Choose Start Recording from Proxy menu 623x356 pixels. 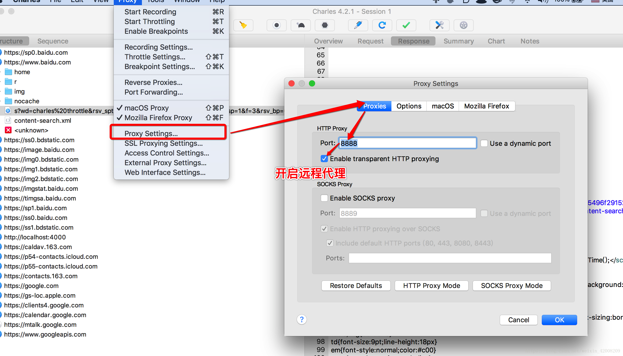coord(171,12)
